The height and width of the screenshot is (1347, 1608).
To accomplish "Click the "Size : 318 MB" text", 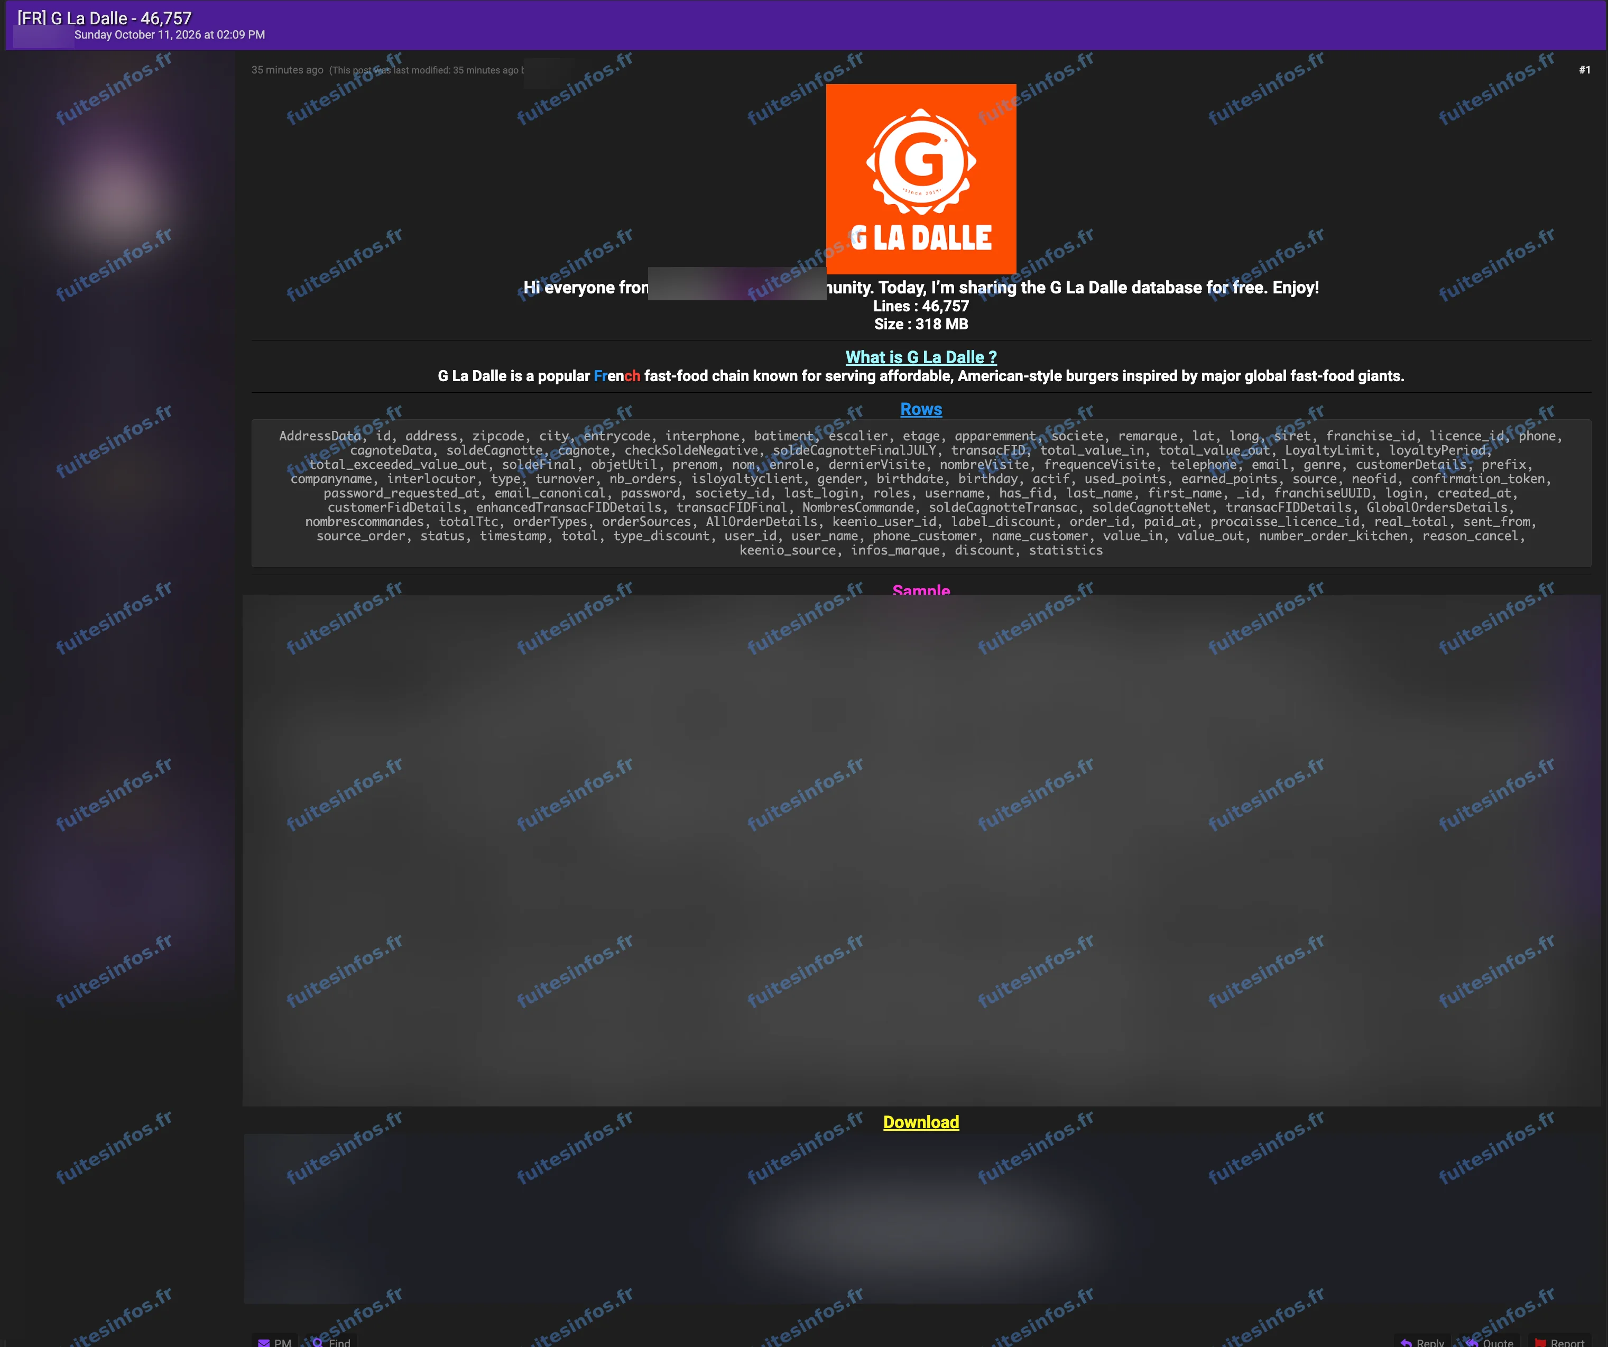I will (x=920, y=324).
